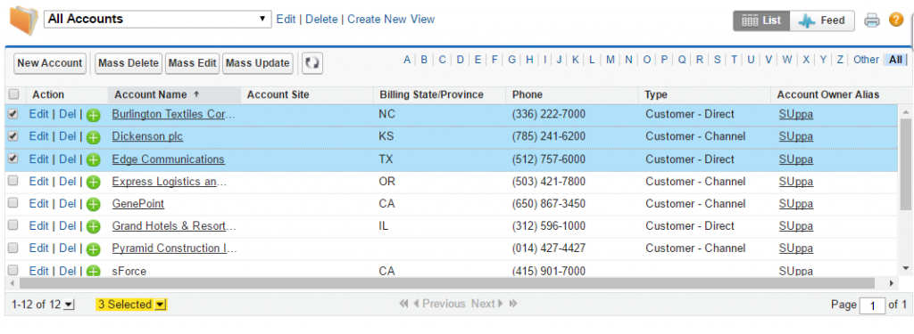Click Create New View link
This screenshot has height=334, width=914.
click(x=391, y=20)
